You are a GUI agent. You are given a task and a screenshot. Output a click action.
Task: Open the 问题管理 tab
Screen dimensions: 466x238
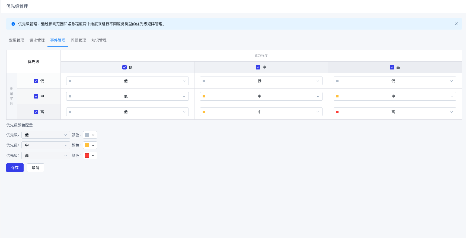click(78, 40)
